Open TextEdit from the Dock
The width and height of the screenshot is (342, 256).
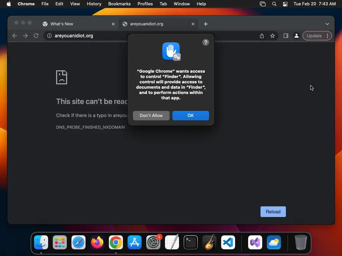pos(172,242)
